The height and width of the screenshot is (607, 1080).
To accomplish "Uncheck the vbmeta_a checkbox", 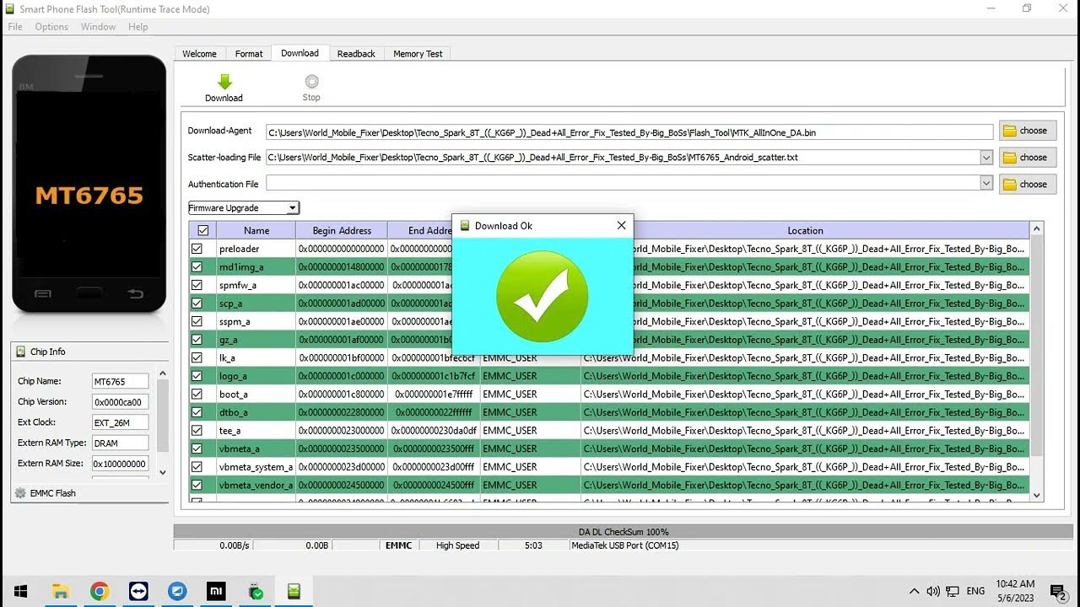I will [197, 449].
